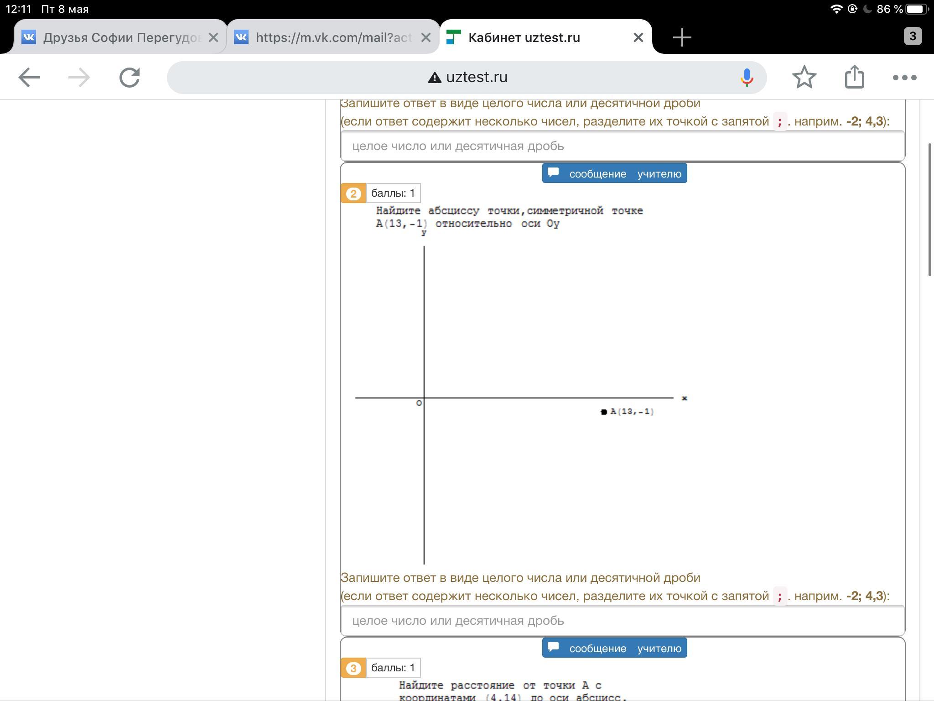The height and width of the screenshot is (701, 934).
Task: Click the page vertical scrollbar
Action: 929,210
